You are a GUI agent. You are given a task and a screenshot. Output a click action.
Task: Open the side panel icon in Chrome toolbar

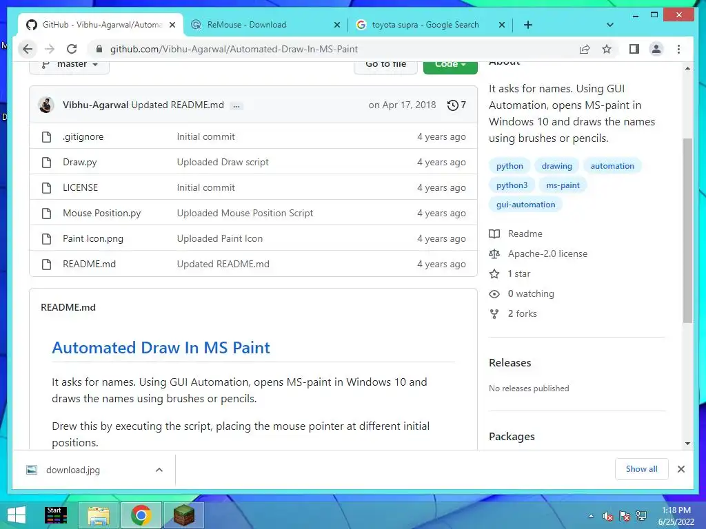(x=634, y=49)
